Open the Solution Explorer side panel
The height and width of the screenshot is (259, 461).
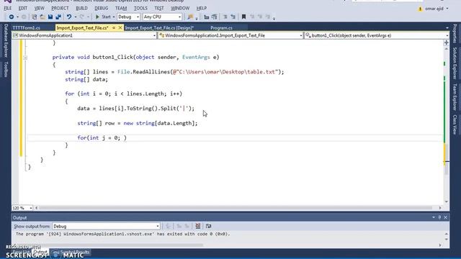click(x=455, y=63)
